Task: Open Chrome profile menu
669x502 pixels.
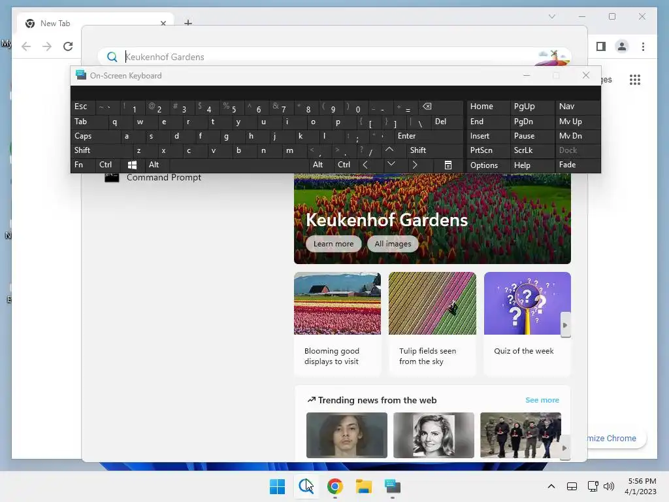Action: click(x=622, y=46)
